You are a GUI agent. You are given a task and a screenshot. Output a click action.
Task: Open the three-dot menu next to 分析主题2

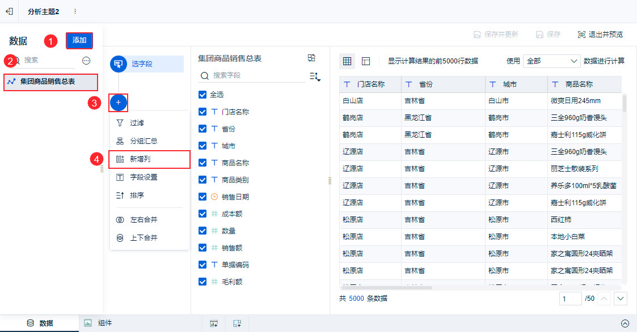click(x=75, y=11)
